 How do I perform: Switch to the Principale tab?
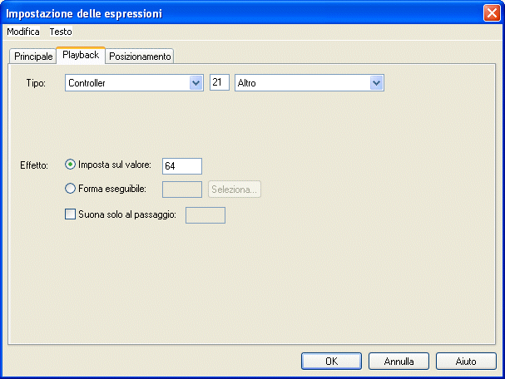[x=33, y=56]
